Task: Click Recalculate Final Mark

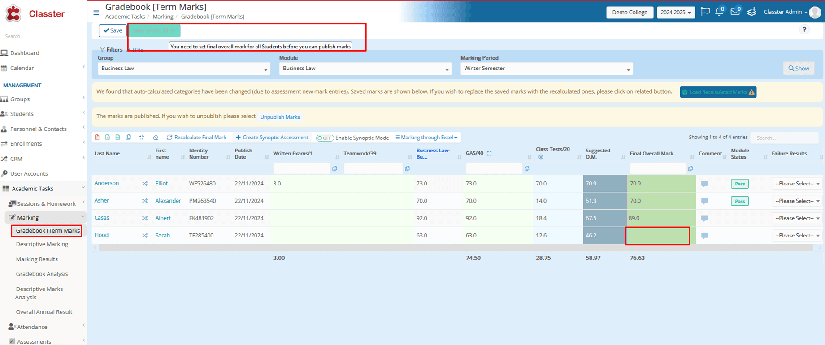Action: pyautogui.click(x=196, y=138)
